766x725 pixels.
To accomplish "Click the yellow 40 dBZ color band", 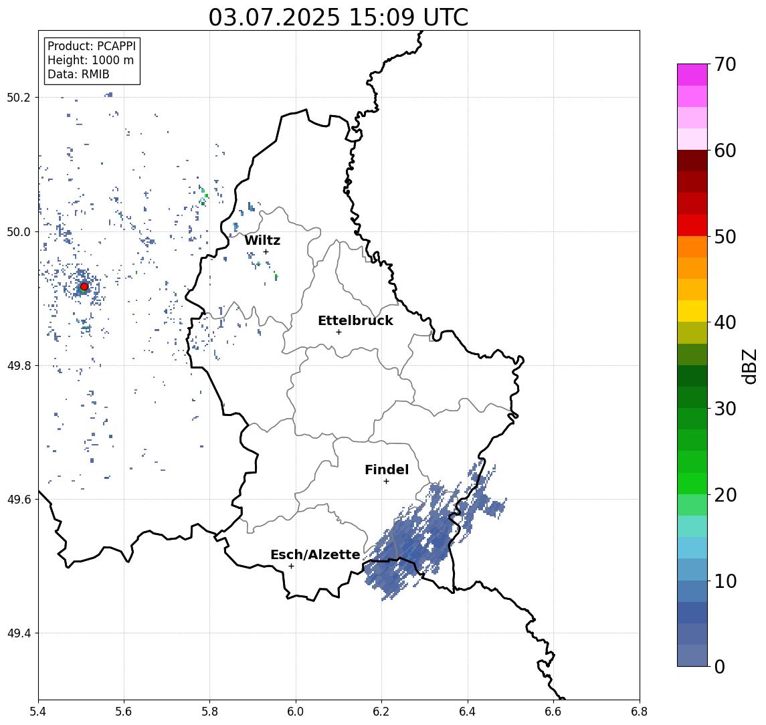I will [x=692, y=311].
